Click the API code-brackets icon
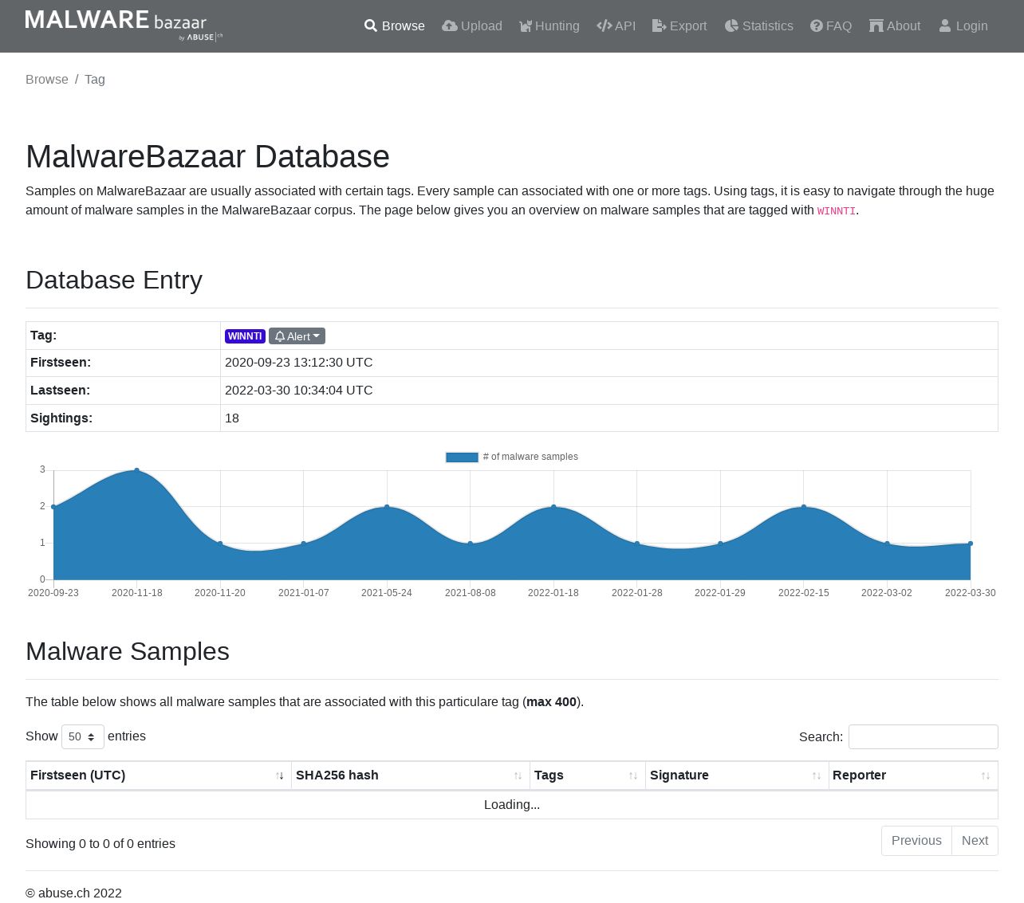This screenshot has width=1024, height=903. point(605,26)
